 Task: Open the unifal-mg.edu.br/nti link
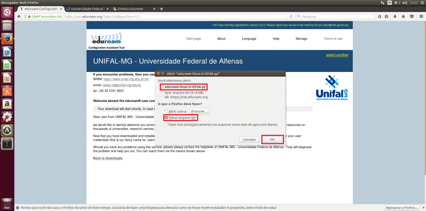click(126, 79)
